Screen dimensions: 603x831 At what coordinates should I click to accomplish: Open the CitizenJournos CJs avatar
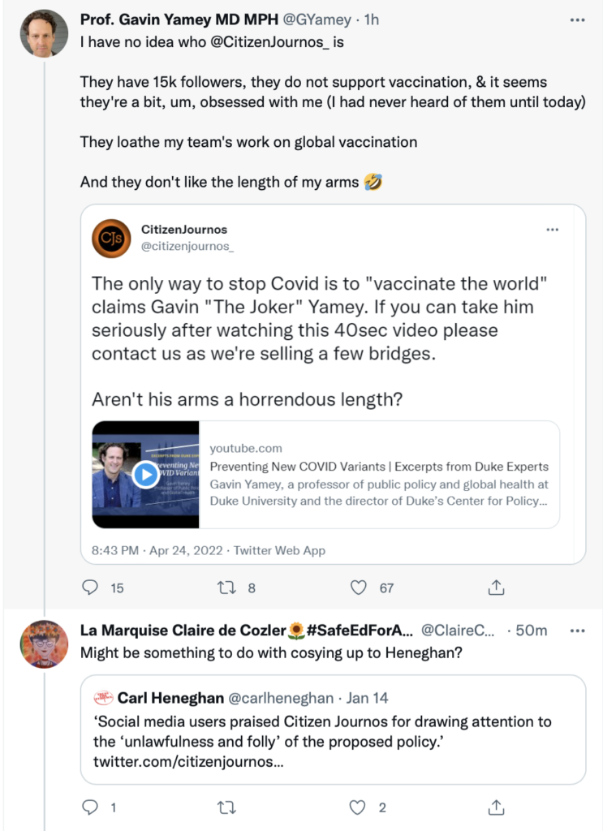click(111, 239)
